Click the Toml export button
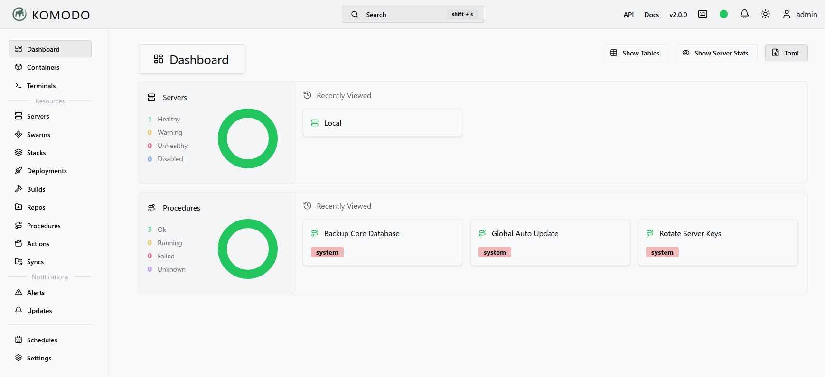Image resolution: width=825 pixels, height=377 pixels. tap(786, 53)
